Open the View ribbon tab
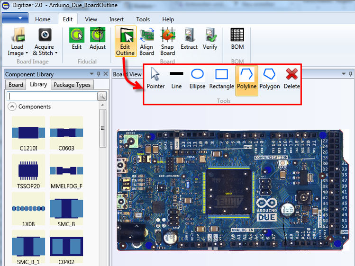 click(x=91, y=19)
